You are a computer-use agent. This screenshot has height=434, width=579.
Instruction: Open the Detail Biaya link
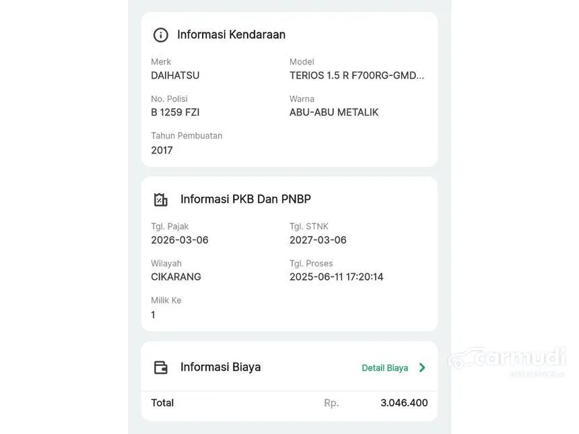(x=385, y=368)
